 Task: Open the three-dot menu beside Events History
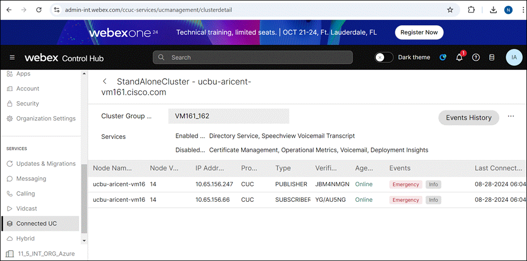511,116
